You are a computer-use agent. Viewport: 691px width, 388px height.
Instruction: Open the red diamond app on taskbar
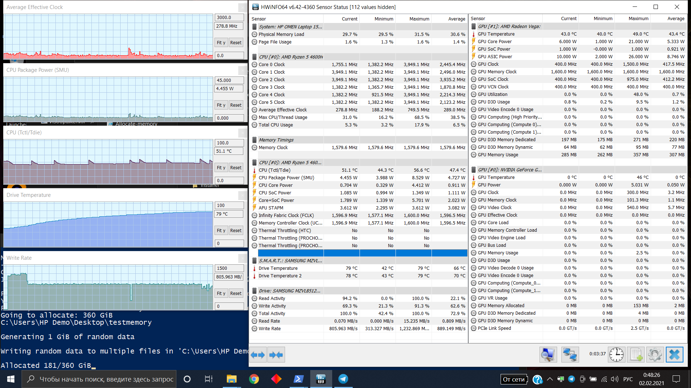click(276, 379)
